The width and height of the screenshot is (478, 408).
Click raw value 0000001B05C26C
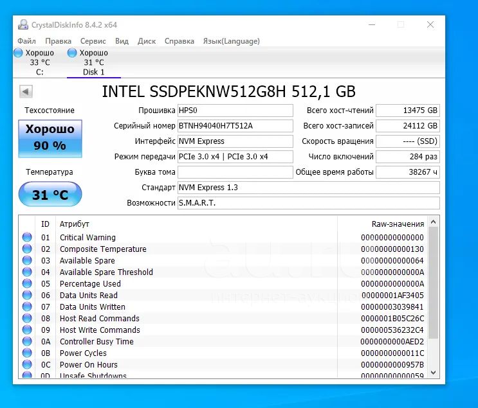tap(392, 318)
